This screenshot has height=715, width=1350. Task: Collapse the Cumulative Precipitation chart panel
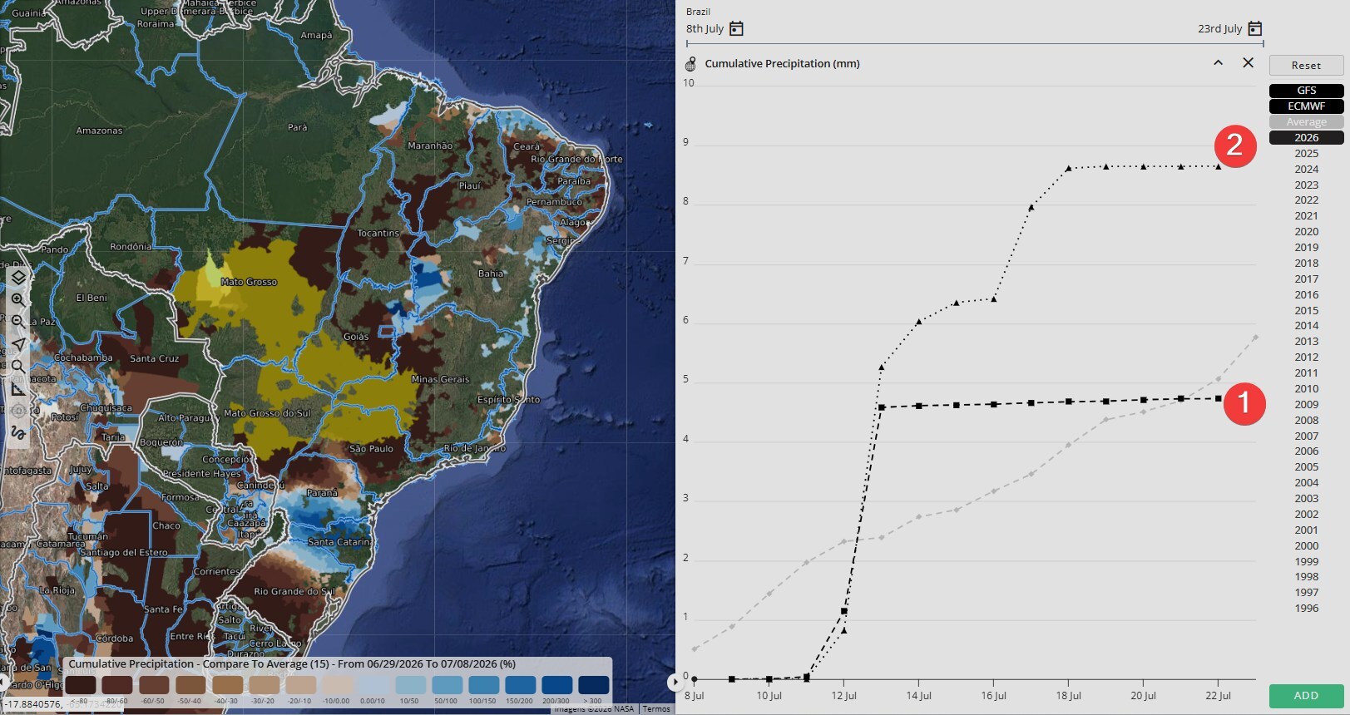point(1218,63)
